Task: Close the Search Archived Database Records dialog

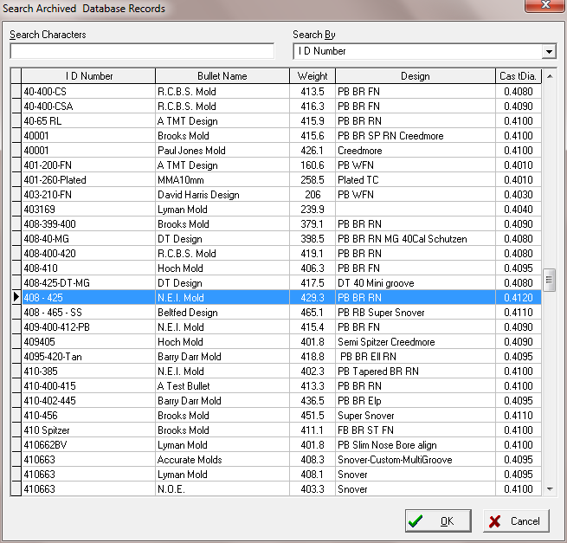Action: point(545,5)
